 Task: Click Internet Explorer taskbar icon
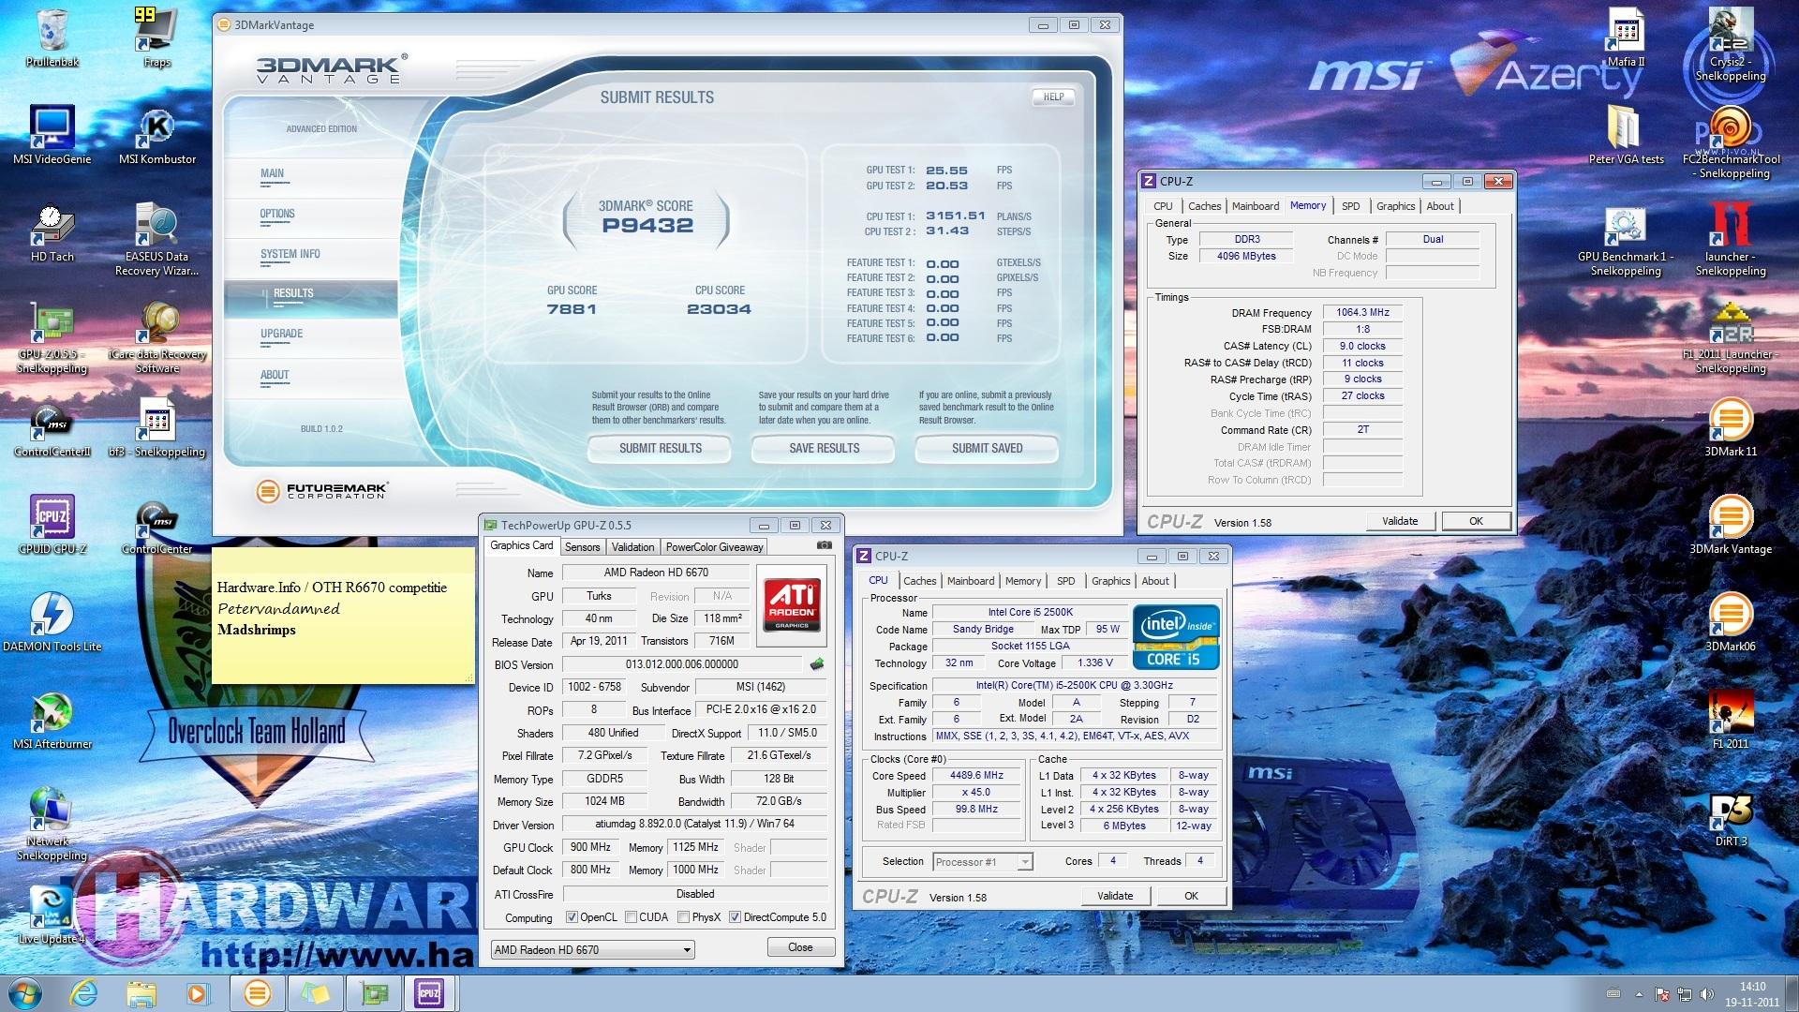[x=84, y=993]
